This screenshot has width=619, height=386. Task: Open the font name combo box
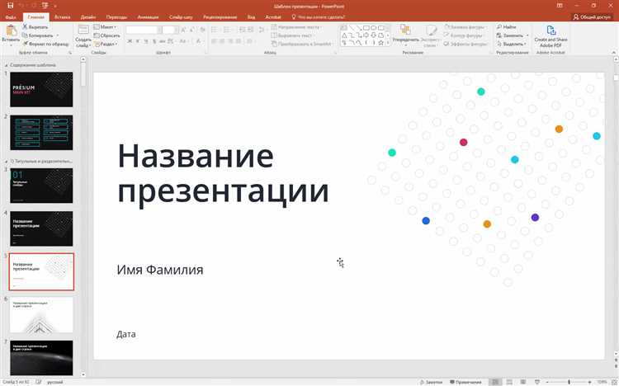point(144,30)
